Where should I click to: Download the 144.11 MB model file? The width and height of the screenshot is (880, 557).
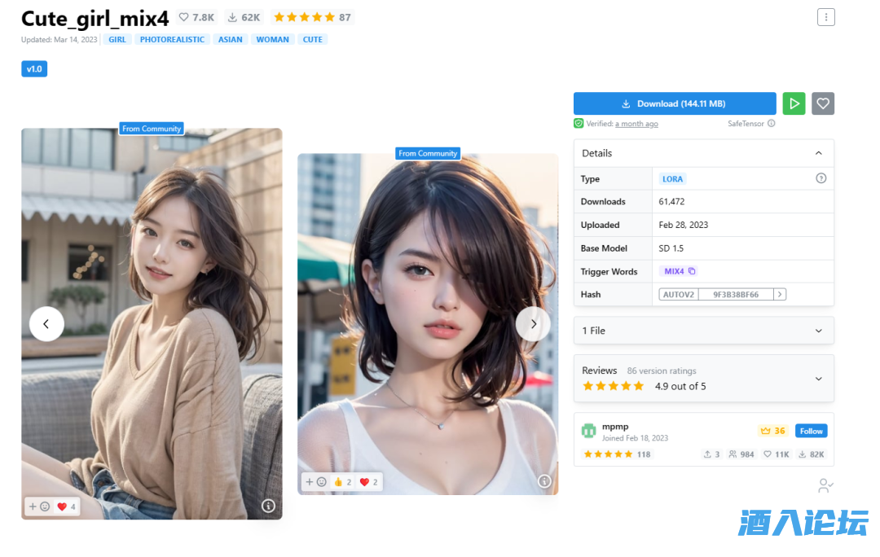(x=674, y=103)
